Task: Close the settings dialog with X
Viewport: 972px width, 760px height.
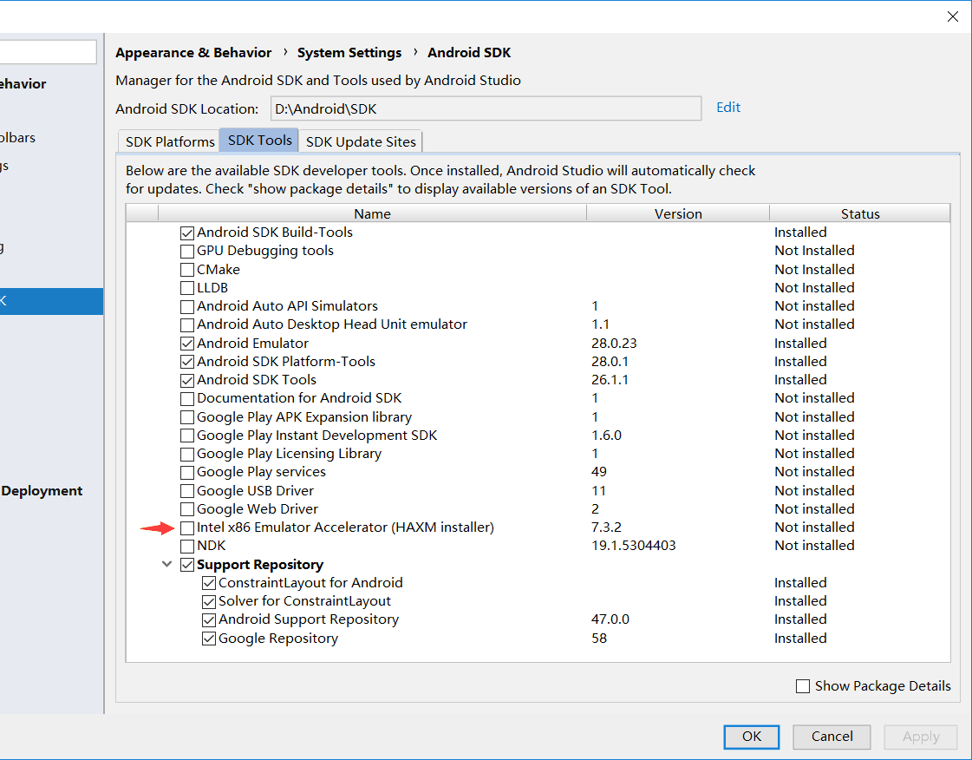Action: (x=953, y=16)
